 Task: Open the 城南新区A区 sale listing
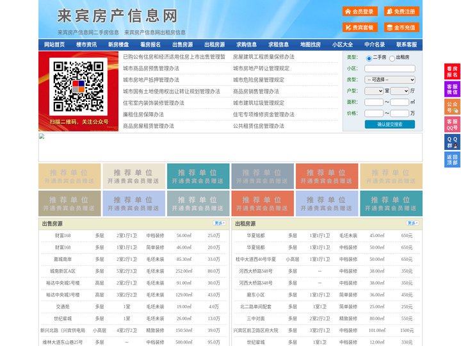pyautogui.click(x=63, y=271)
